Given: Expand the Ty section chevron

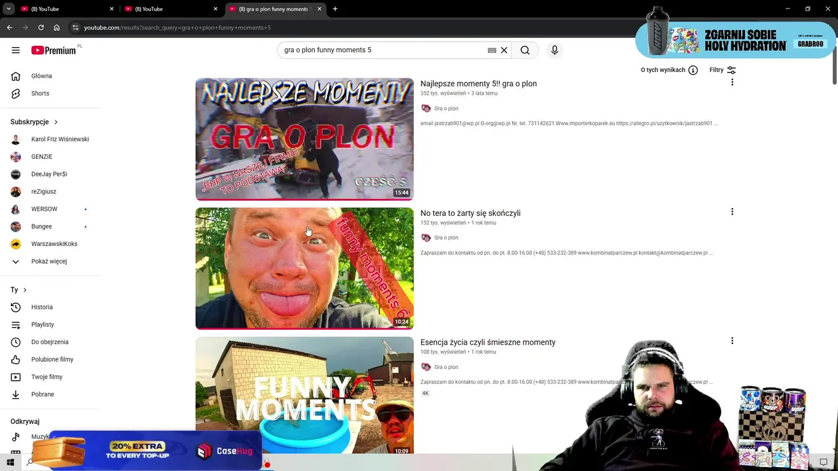Looking at the screenshot, I should pyautogui.click(x=25, y=290).
